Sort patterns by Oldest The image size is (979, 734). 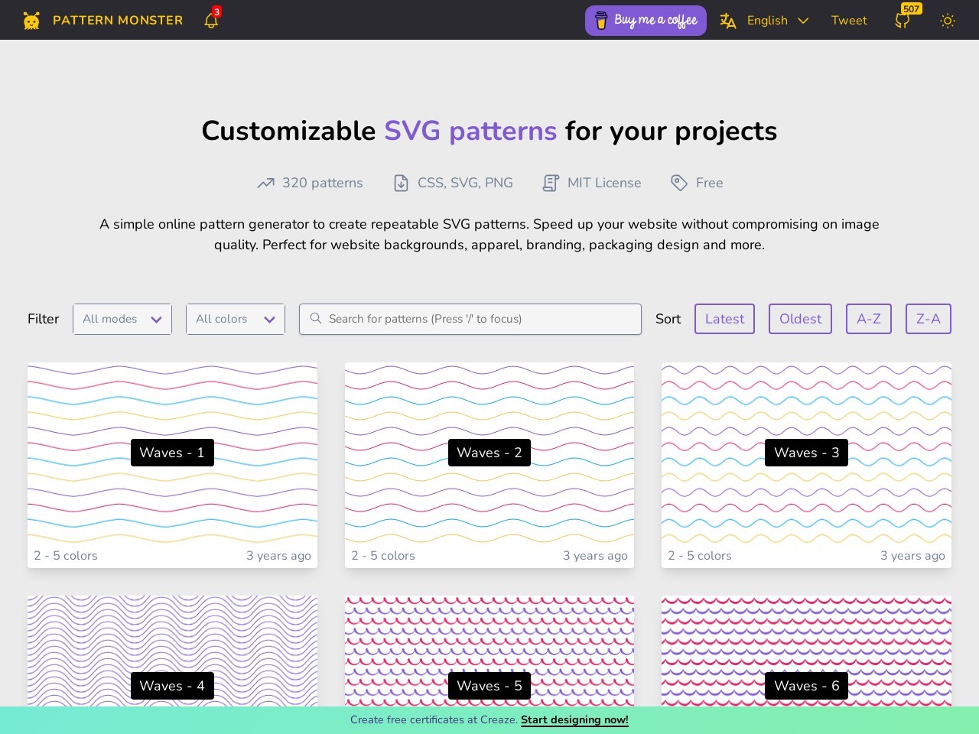tap(800, 319)
